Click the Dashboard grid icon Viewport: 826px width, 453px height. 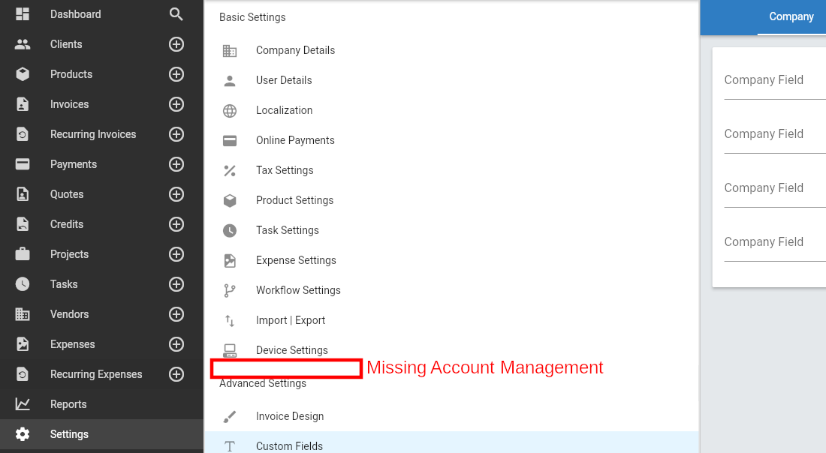22,14
